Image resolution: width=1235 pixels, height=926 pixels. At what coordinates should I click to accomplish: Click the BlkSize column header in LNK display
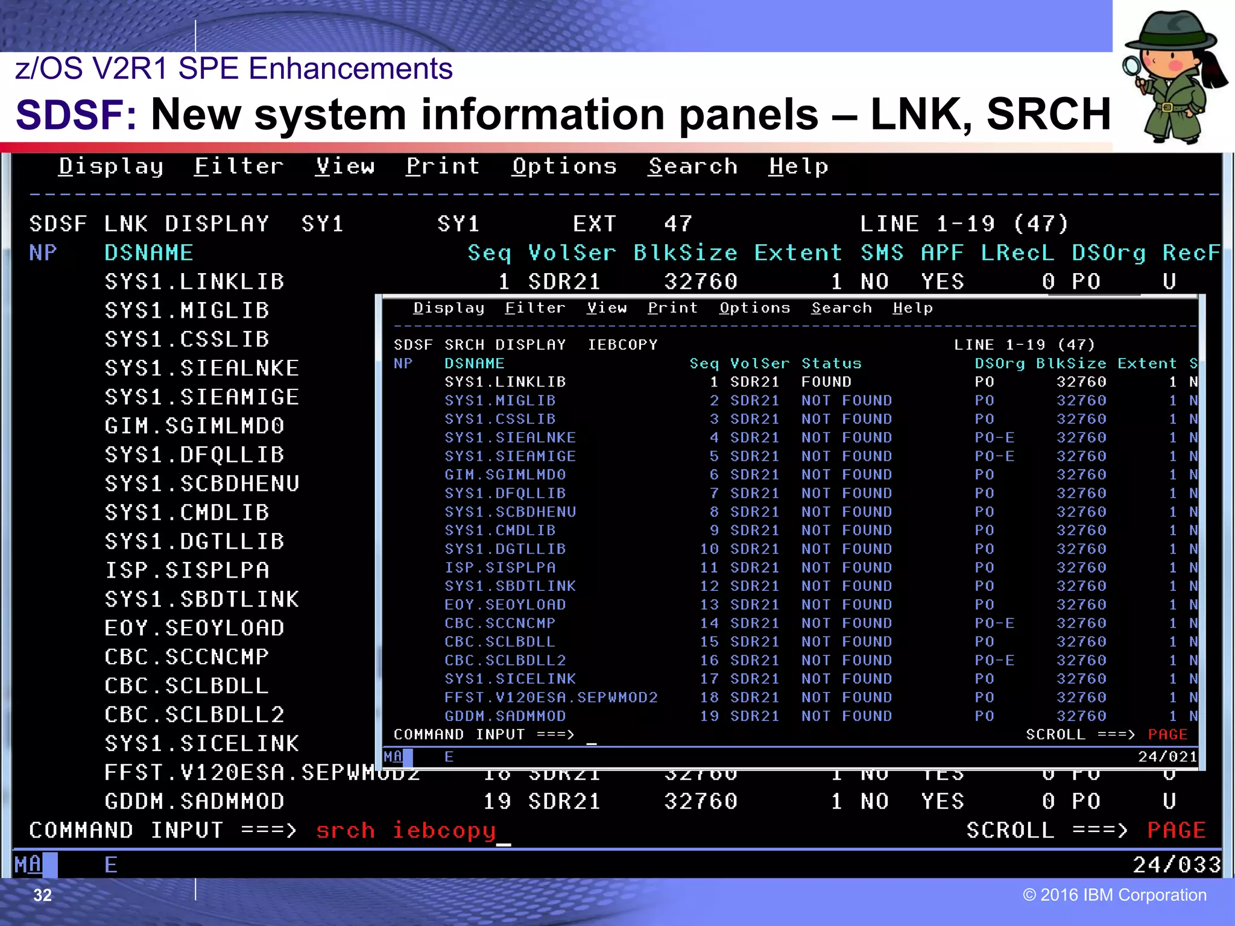[686, 253]
